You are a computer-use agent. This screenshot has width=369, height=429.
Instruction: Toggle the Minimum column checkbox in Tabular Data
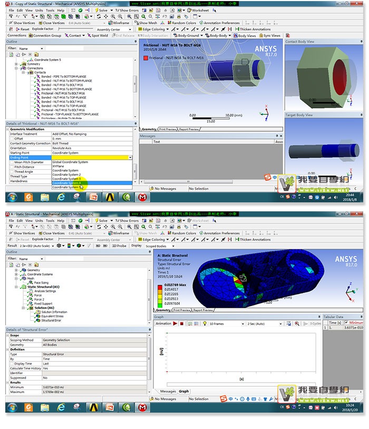(346, 323)
